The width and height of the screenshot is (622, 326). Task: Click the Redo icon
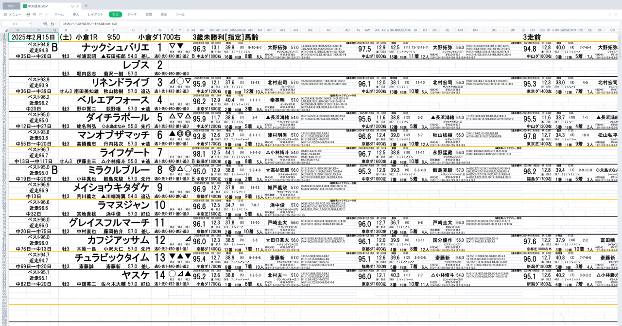pos(40,15)
